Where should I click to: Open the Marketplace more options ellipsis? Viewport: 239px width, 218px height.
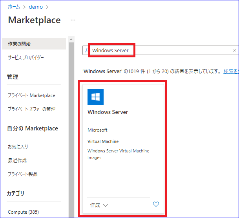click(x=73, y=20)
